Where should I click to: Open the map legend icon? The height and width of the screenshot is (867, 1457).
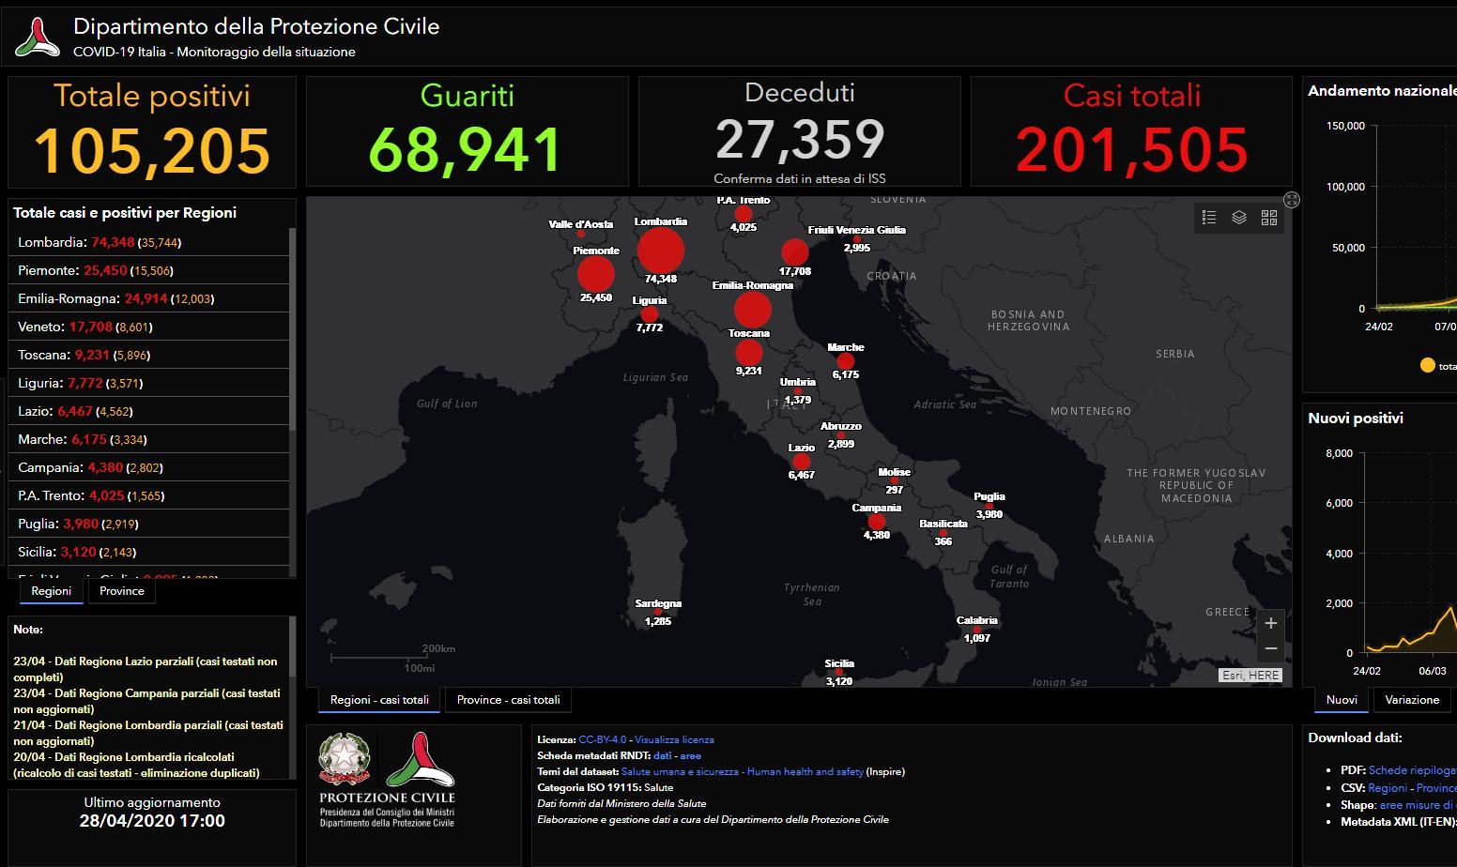pyautogui.click(x=1209, y=218)
